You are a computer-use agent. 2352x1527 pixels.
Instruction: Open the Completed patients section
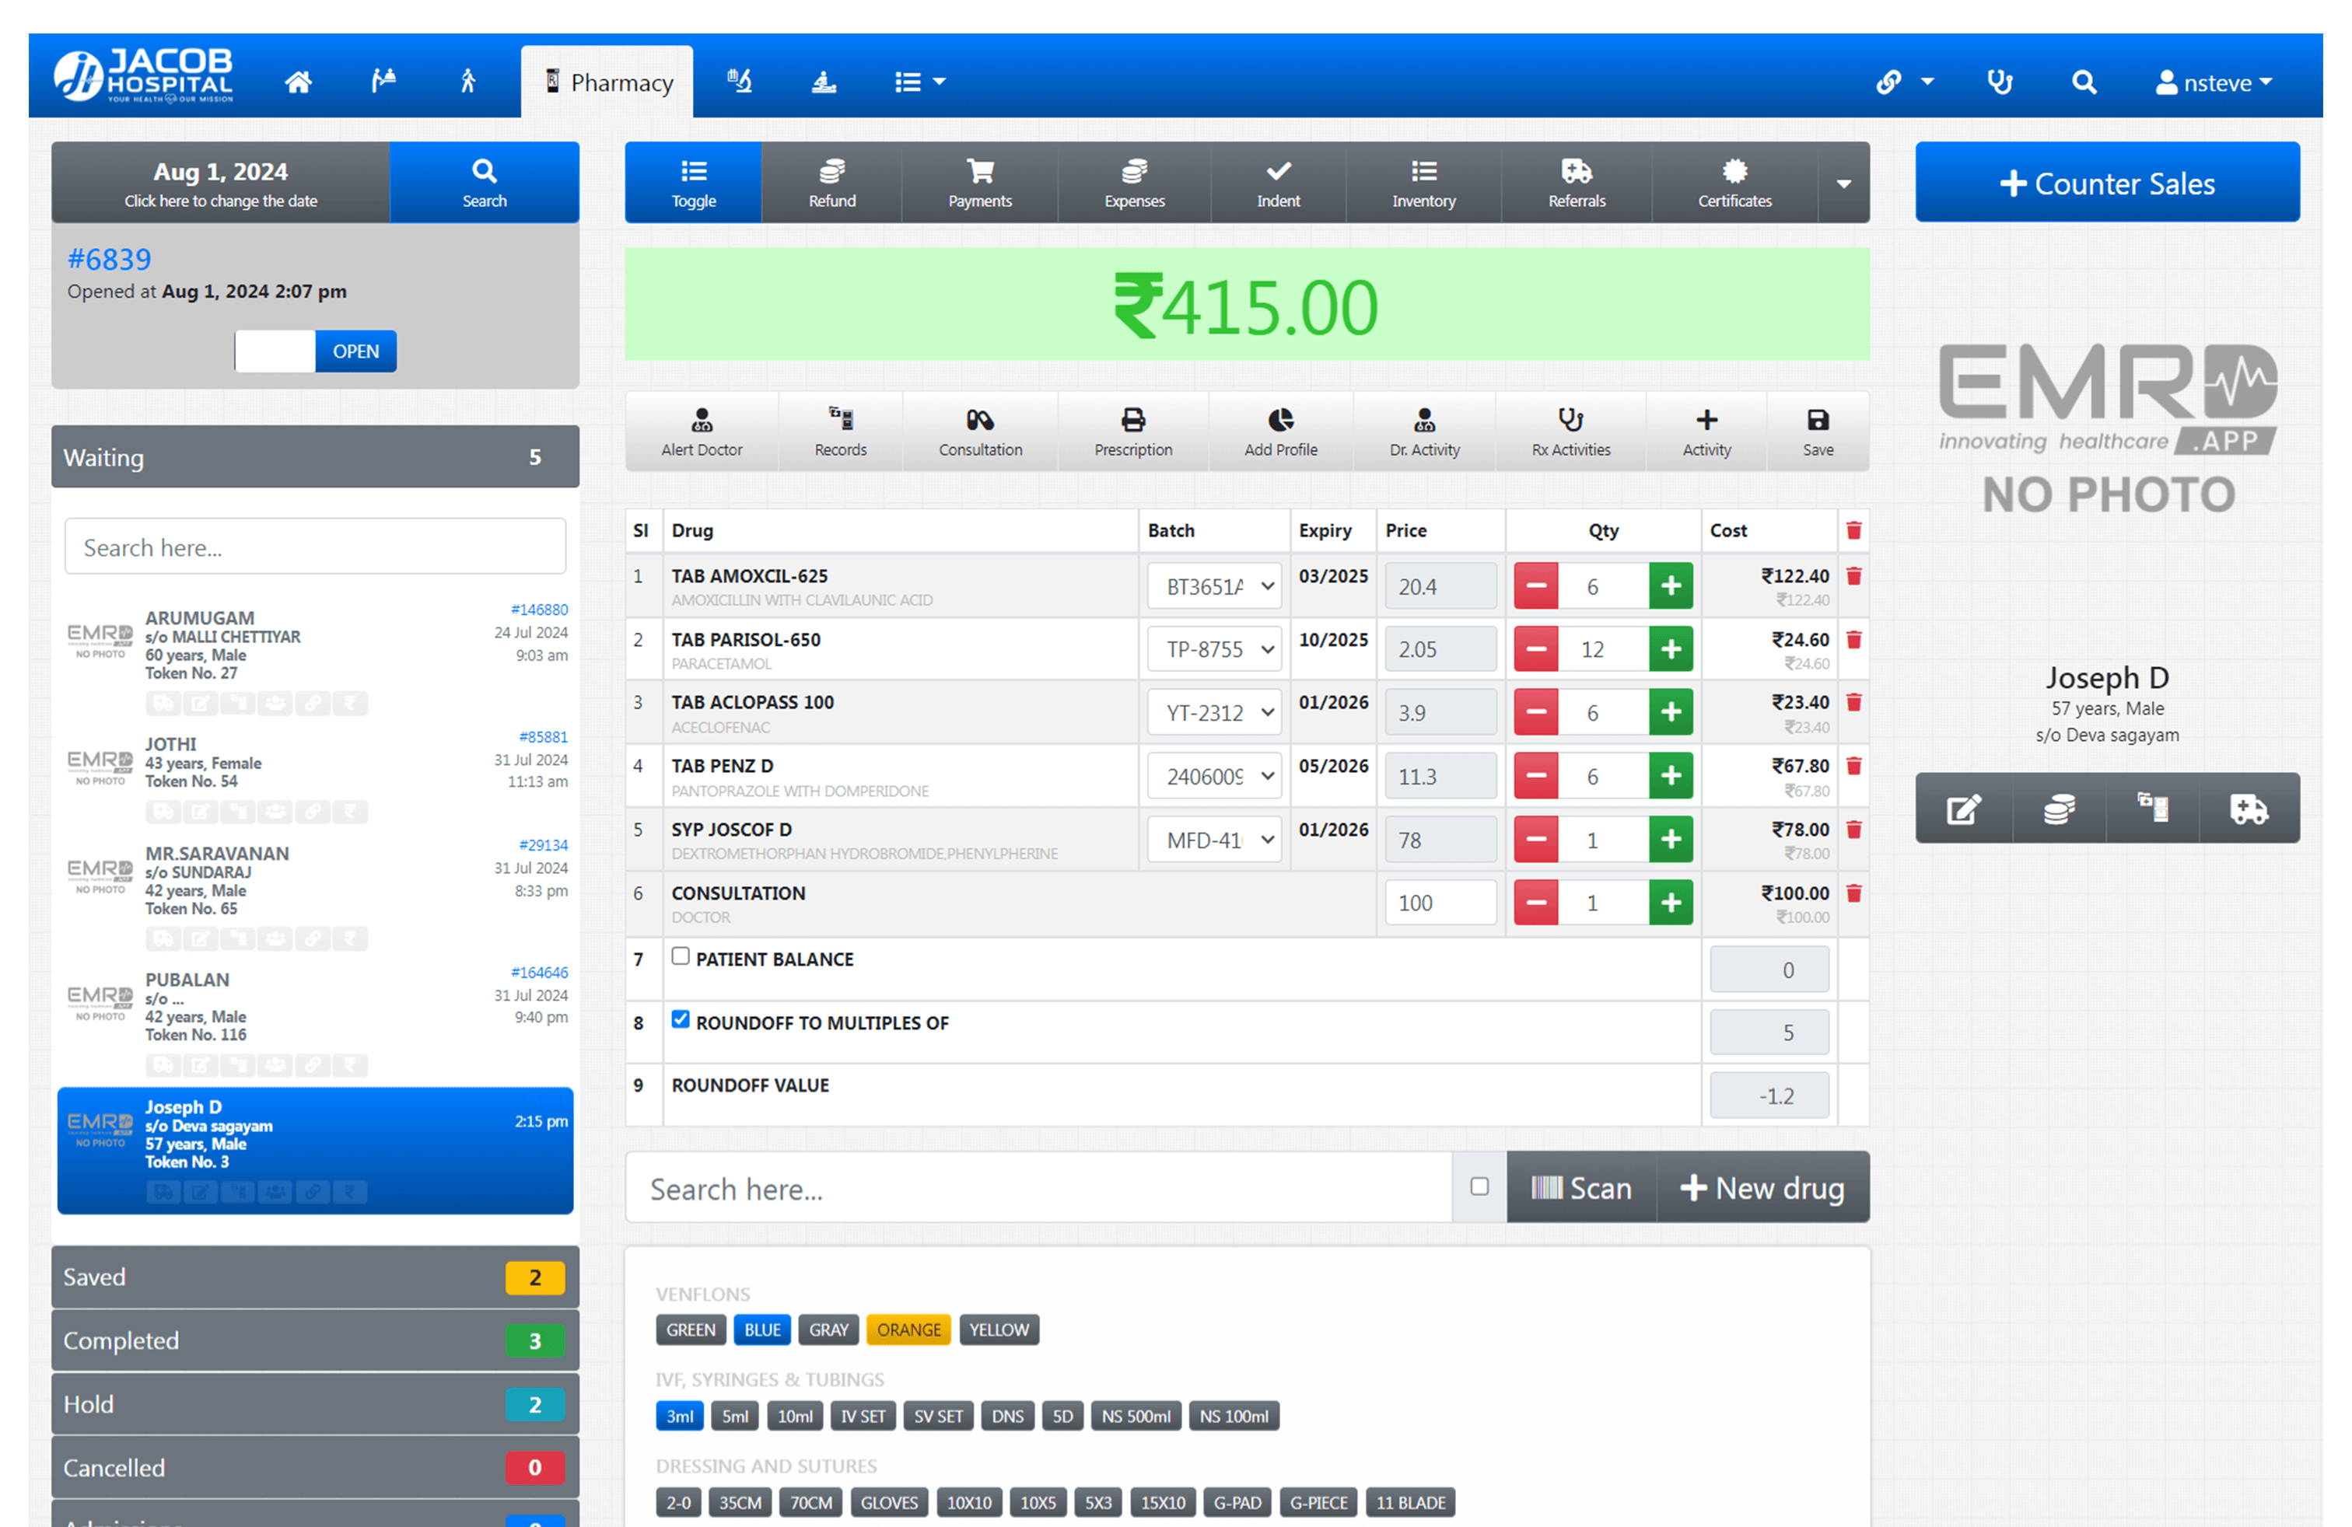314,1340
